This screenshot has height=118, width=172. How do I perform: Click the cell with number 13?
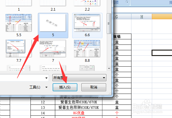(x=43, y=107)
